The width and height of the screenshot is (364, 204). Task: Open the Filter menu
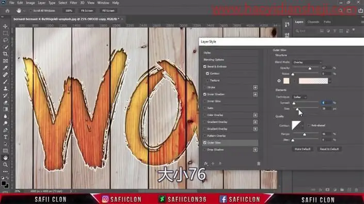click(73, 3)
